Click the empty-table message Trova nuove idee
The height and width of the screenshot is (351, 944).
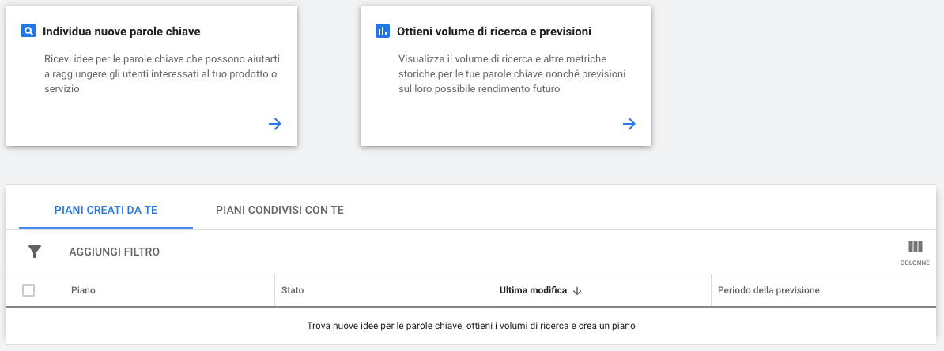click(471, 326)
